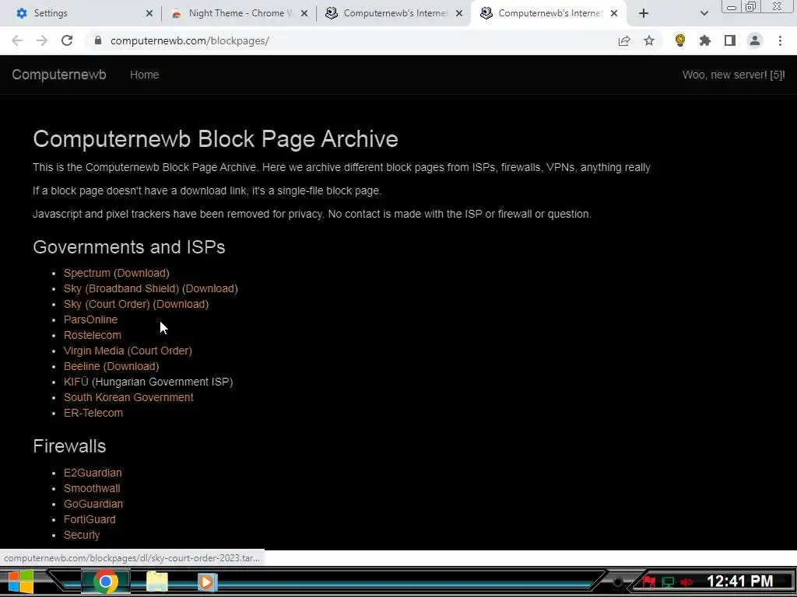Open Chrome's three-dot menu
This screenshot has width=797, height=597.
(x=780, y=40)
